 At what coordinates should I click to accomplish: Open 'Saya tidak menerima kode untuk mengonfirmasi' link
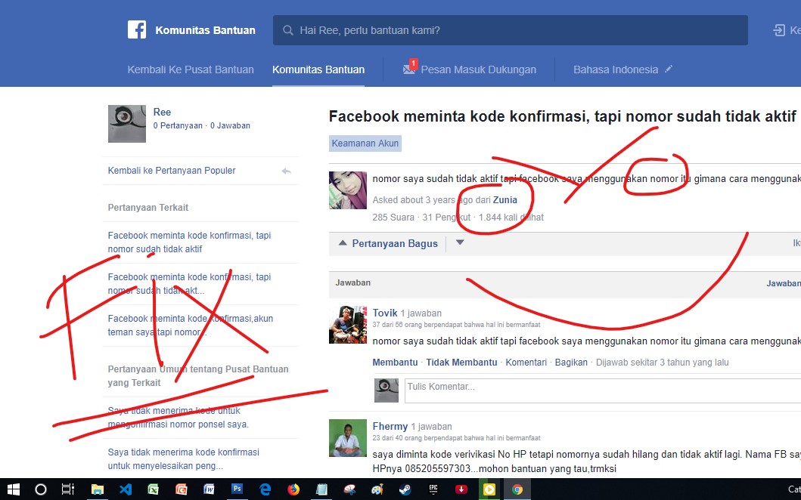179,418
